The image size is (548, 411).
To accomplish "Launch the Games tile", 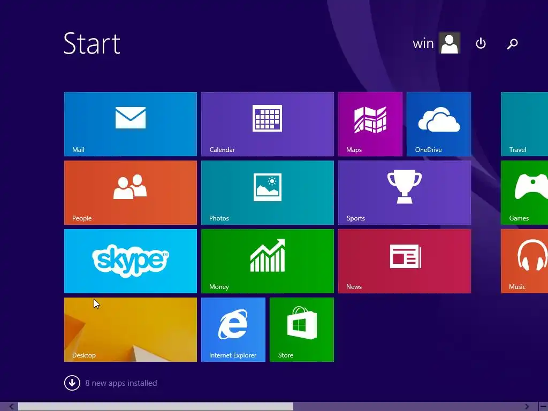I will pyautogui.click(x=524, y=193).
